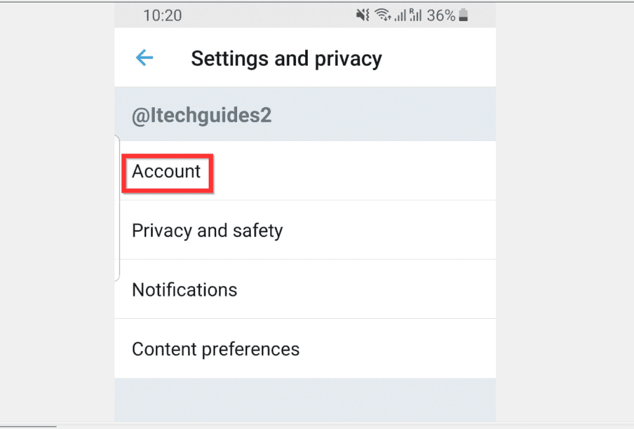Tap the Settings and privacy title
Viewport: 634px width, 429px height.
click(x=286, y=58)
